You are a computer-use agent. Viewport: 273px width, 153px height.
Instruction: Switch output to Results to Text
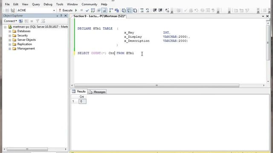click(124, 10)
